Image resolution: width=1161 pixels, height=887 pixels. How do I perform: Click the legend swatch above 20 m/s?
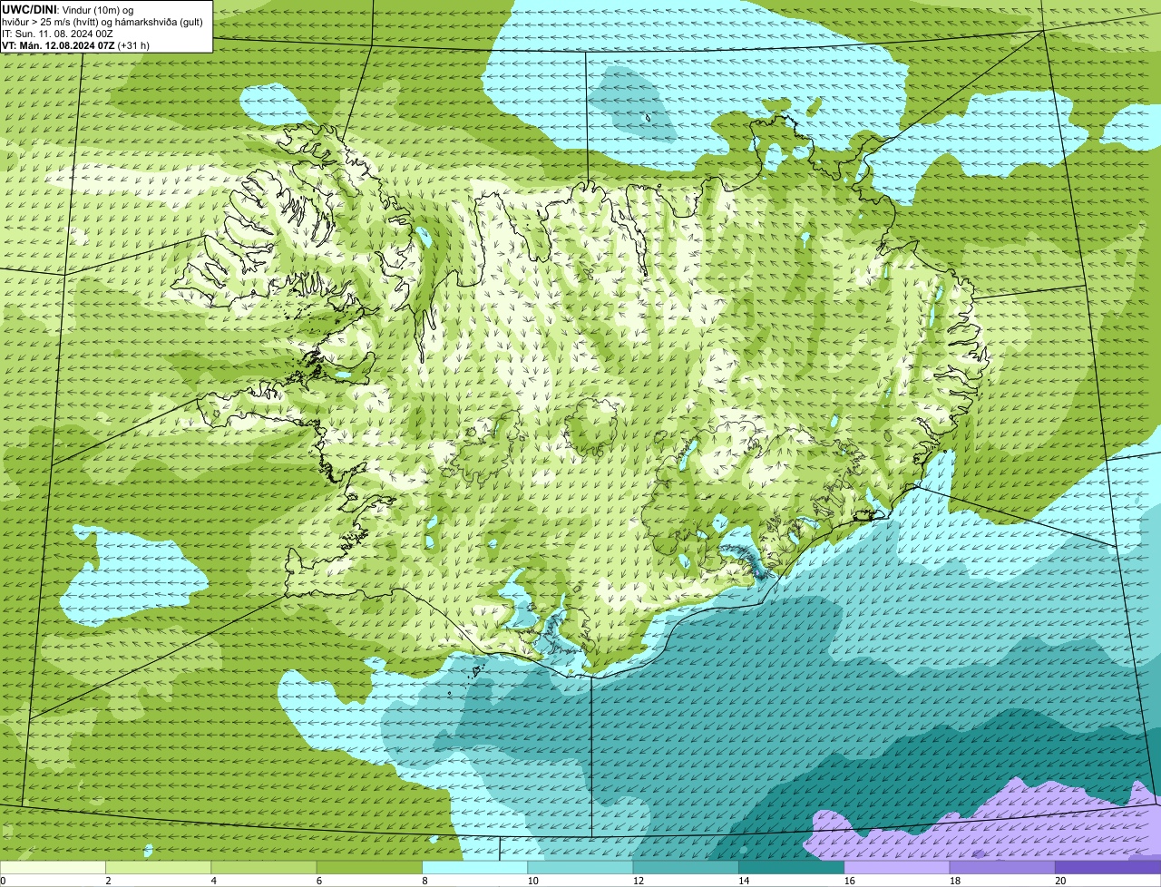tap(1108, 868)
